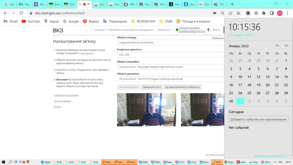Go back to the previous page
293x165 pixels.
(5, 13)
